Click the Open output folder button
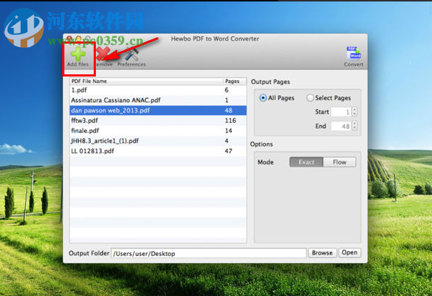Screen dimensions: 432x296 349,252
